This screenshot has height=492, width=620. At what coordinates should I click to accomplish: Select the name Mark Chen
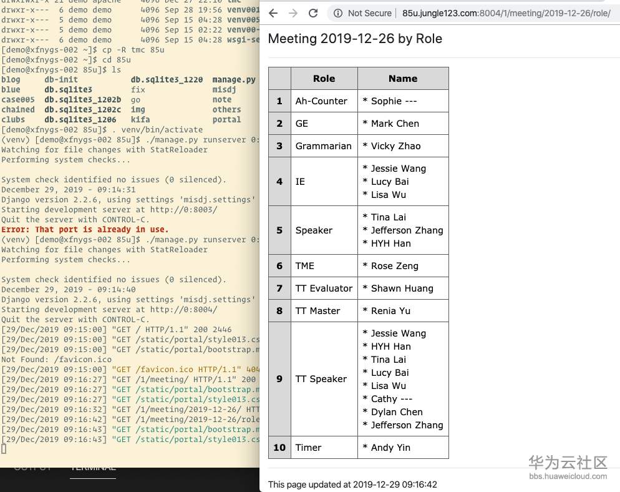point(395,124)
